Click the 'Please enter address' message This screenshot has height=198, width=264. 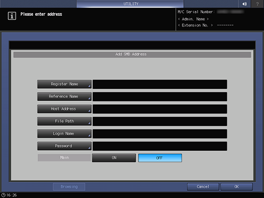coord(41,14)
